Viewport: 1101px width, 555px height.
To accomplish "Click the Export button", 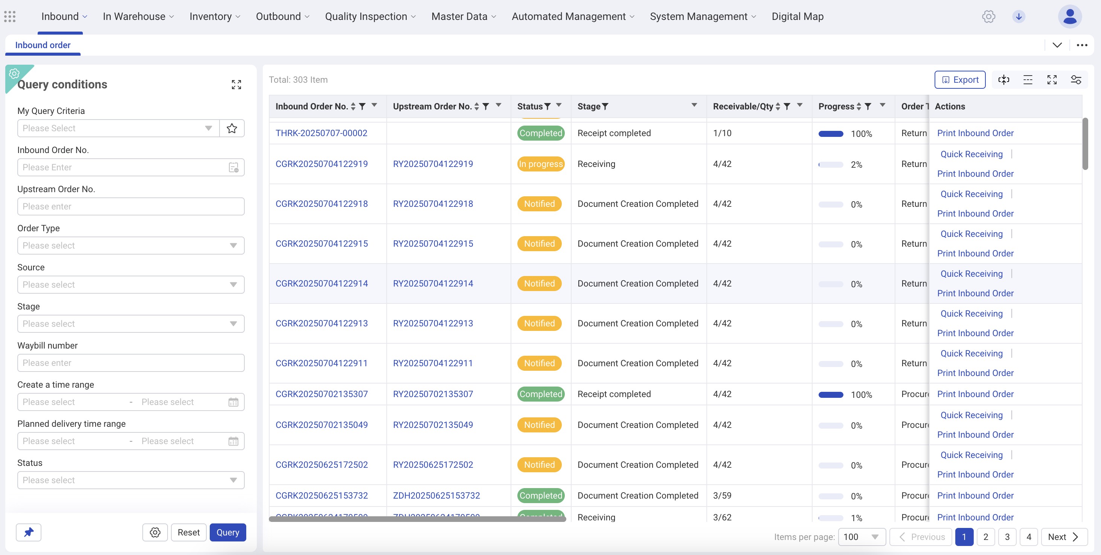I will pyautogui.click(x=960, y=80).
